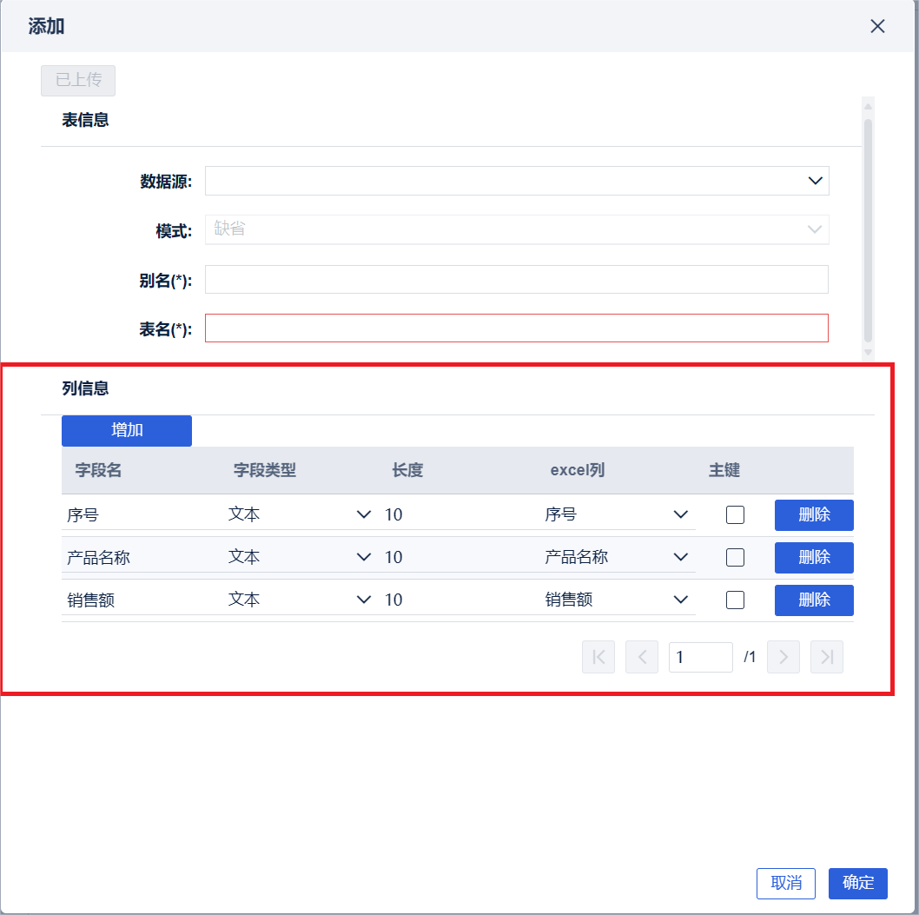This screenshot has width=919, height=915.
Task: Click the 字段类型 column header
Action: (x=265, y=470)
